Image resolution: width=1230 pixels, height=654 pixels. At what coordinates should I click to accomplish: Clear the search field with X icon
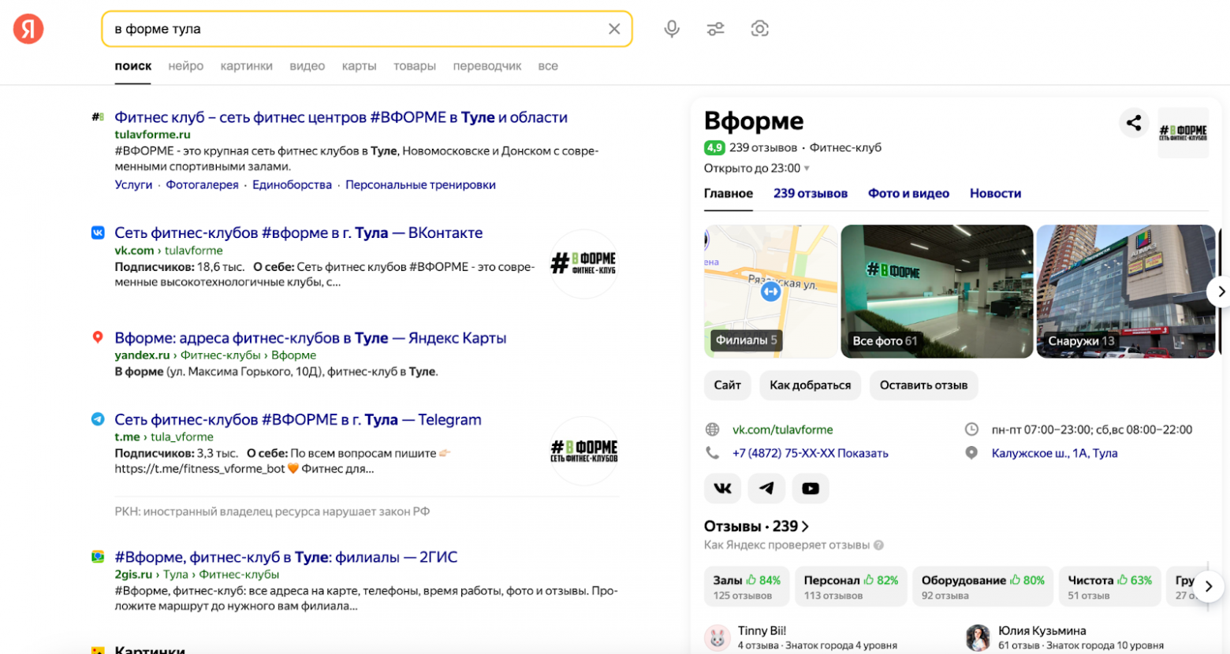coord(614,29)
